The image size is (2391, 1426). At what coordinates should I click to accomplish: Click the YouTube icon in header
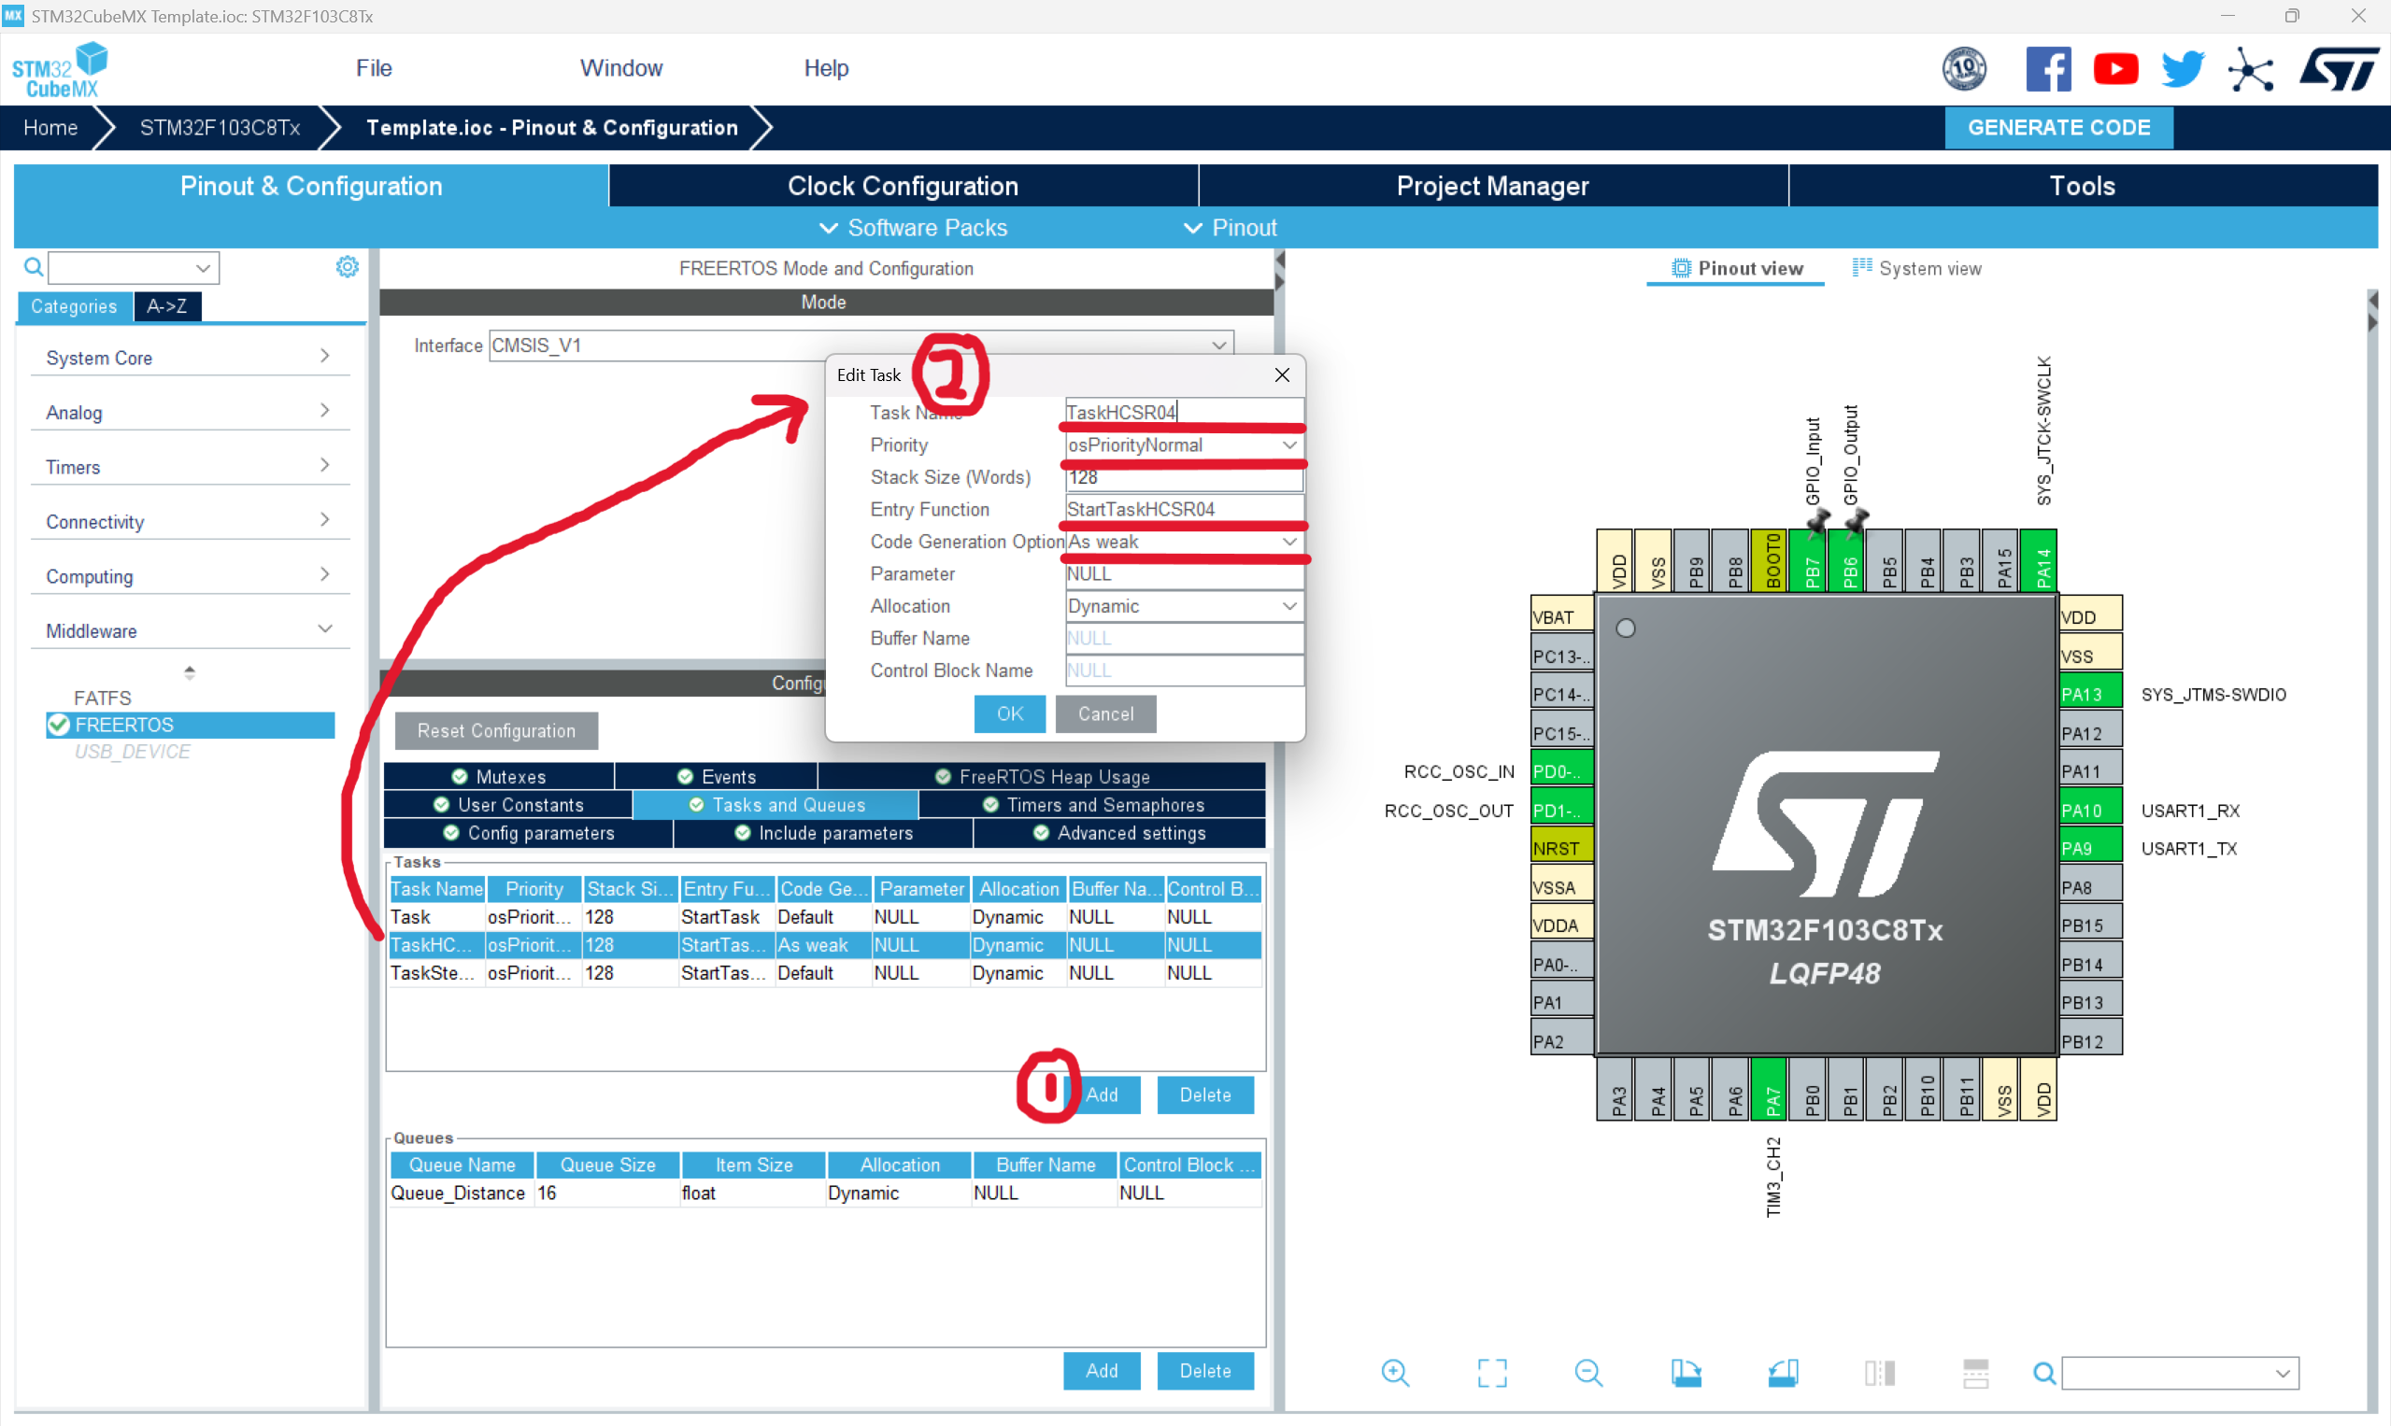2115,69
